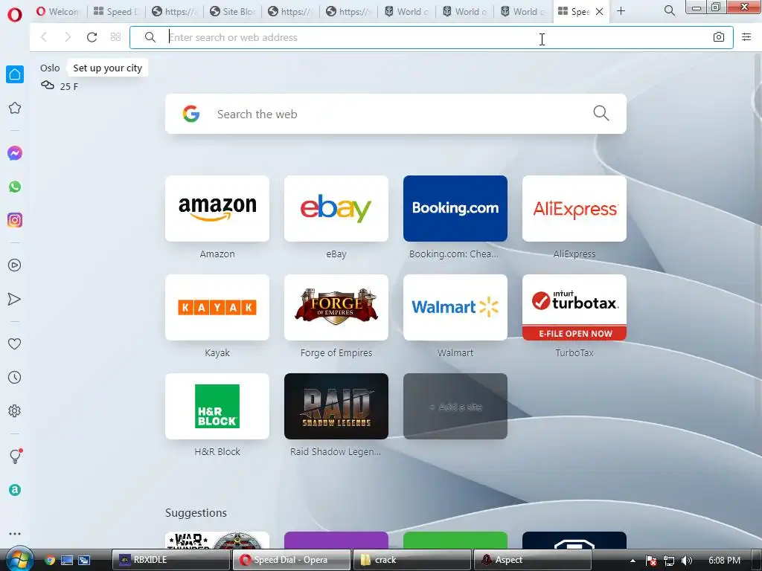Focus the address bar field
The image size is (762, 571).
point(431,37)
